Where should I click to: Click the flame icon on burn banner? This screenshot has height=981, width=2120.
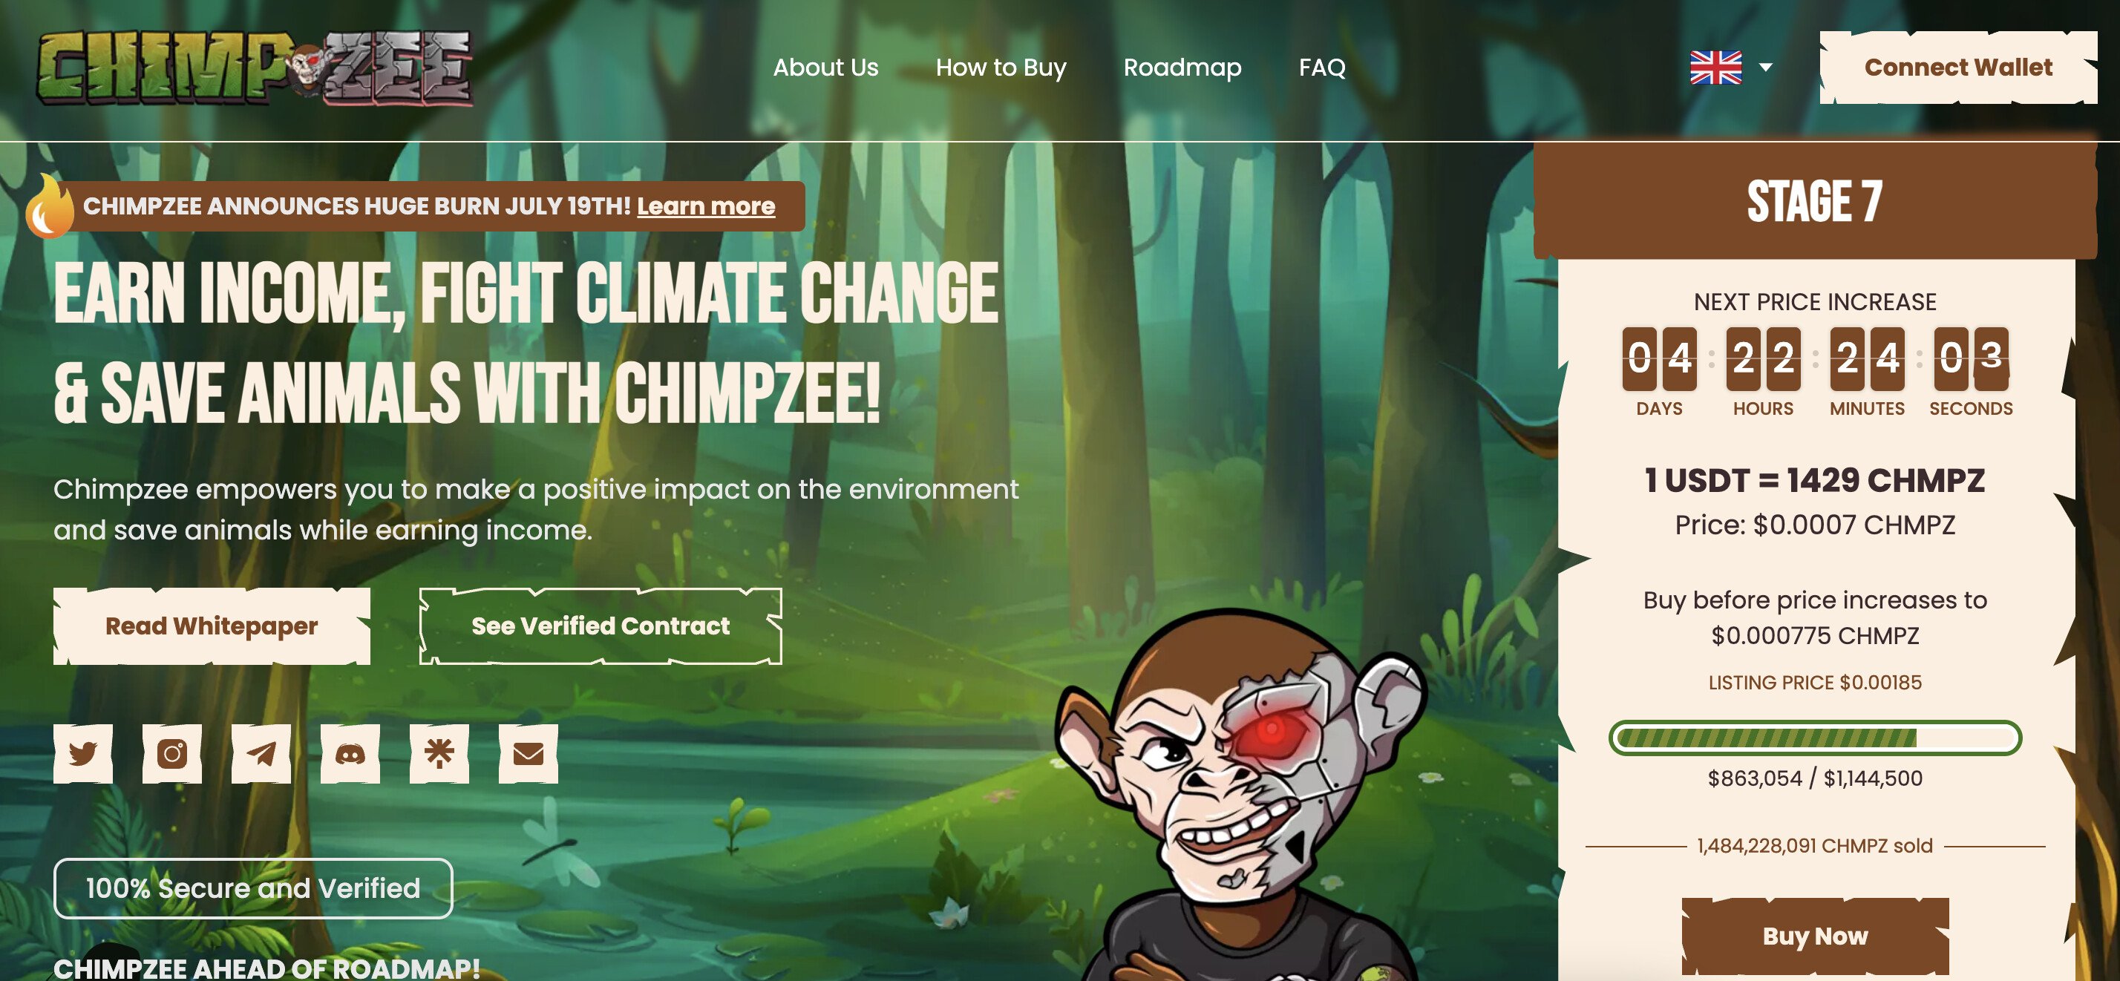pos(48,206)
